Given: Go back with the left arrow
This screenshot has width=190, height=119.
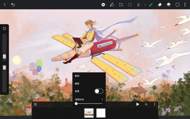Looking at the screenshot, I should click(x=5, y=5).
